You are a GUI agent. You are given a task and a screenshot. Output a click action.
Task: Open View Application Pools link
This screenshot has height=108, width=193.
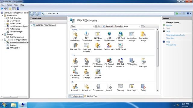tap(176, 35)
